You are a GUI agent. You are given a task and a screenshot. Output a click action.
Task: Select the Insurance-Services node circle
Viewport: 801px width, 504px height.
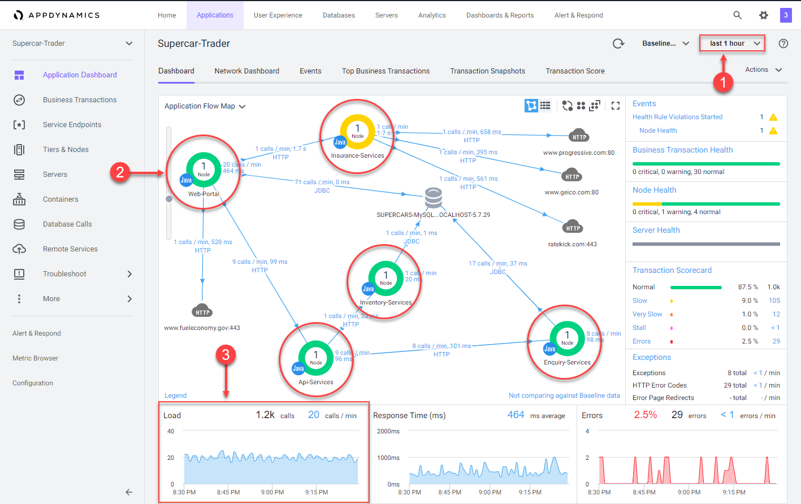tap(357, 131)
